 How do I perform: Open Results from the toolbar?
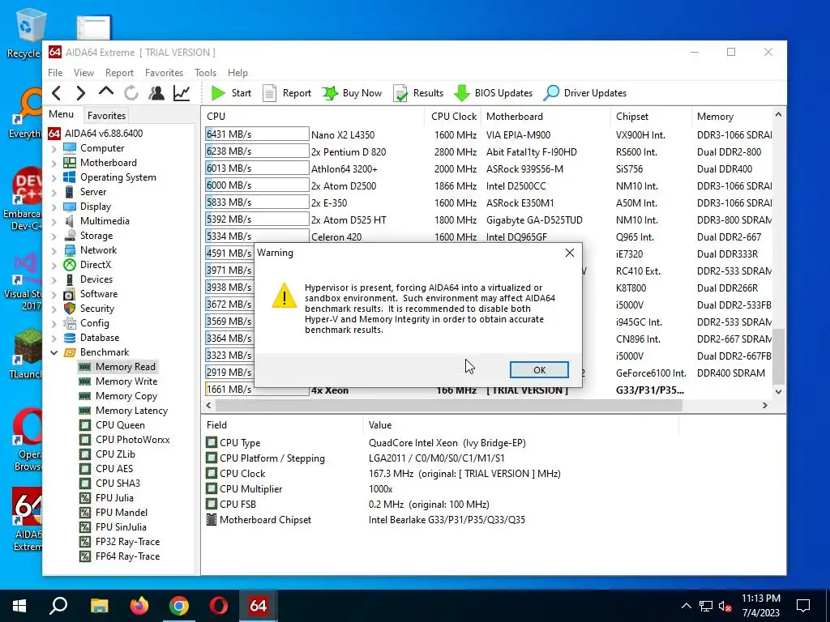pos(418,93)
